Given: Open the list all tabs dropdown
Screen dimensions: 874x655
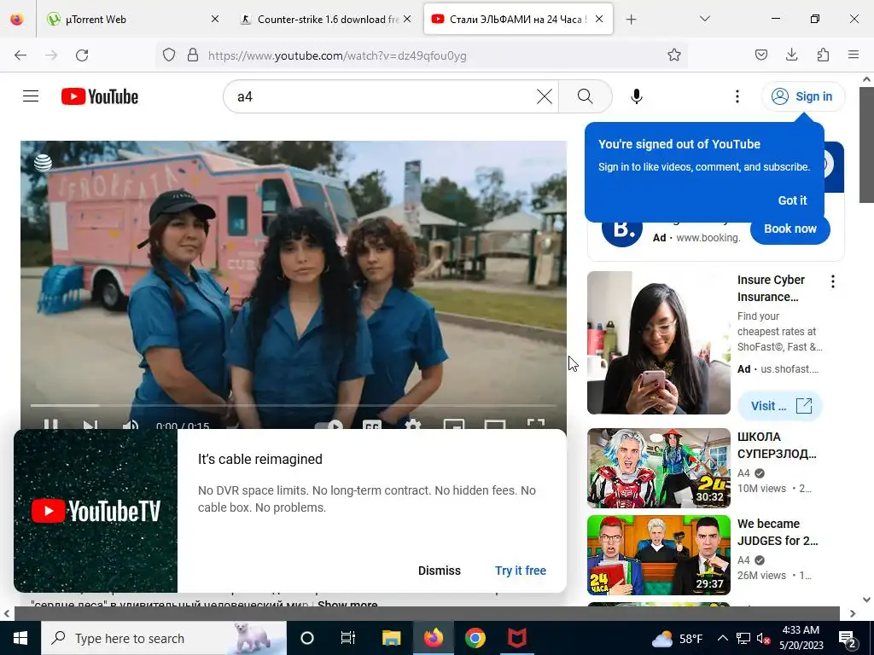Looking at the screenshot, I should pos(704,19).
